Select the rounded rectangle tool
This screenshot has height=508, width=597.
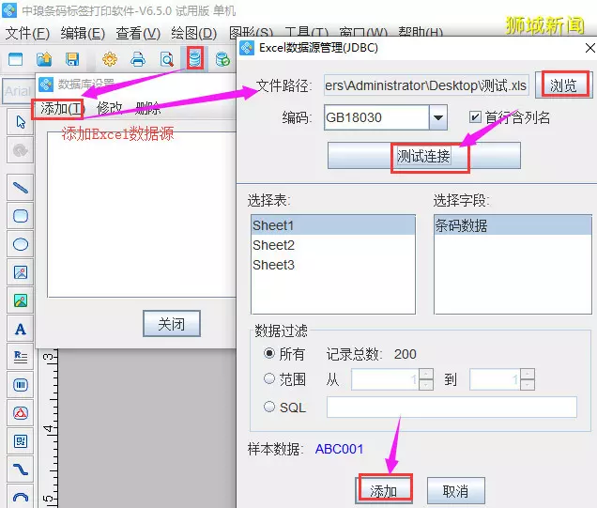click(21, 216)
